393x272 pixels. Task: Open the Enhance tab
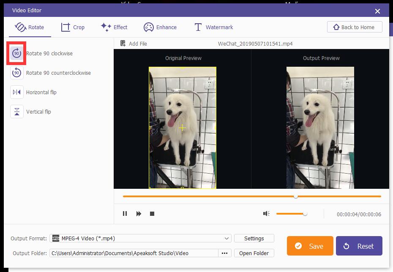[160, 27]
